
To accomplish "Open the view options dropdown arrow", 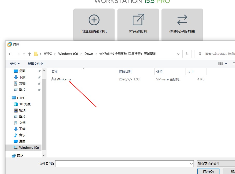I will (226, 64).
